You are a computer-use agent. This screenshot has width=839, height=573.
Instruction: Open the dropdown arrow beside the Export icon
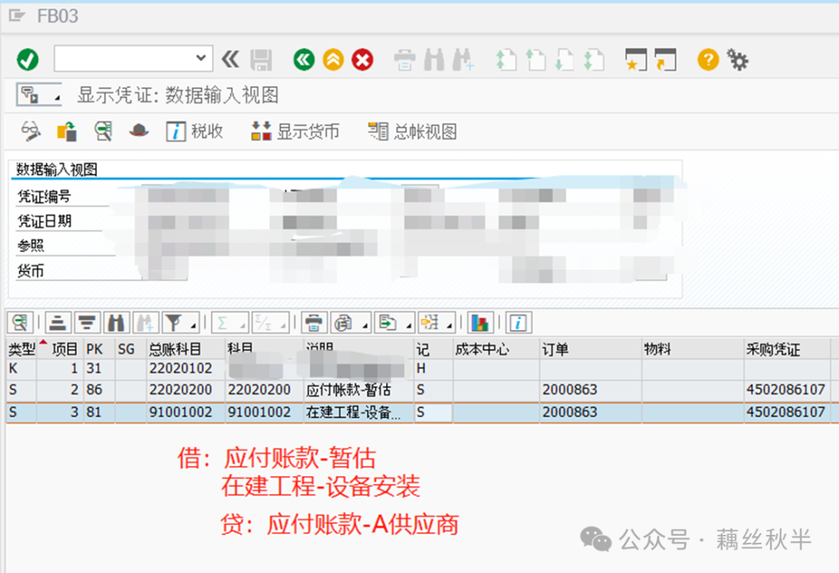point(409,325)
